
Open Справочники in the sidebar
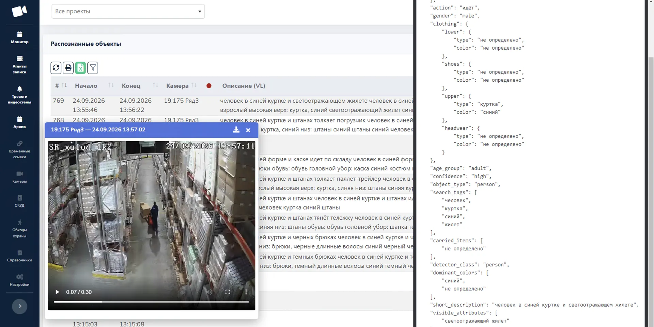click(x=19, y=256)
